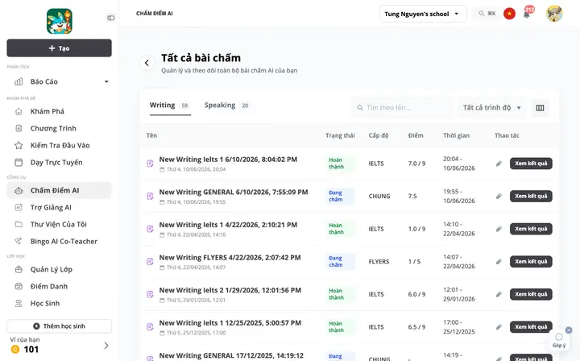
Task: Select Chấm Điểm AI menu item
Action: (59, 190)
